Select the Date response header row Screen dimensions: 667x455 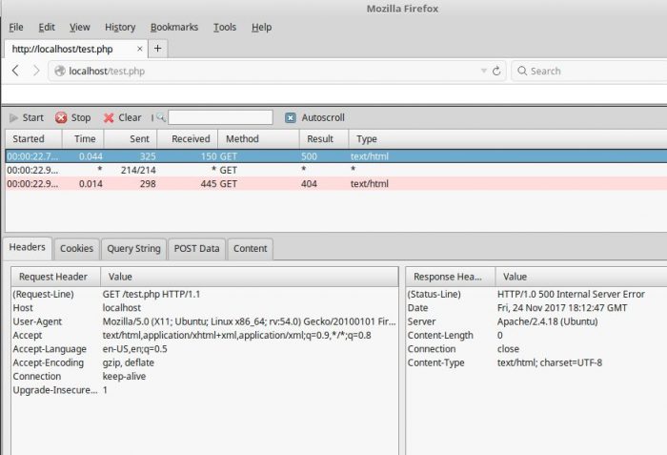(x=536, y=308)
